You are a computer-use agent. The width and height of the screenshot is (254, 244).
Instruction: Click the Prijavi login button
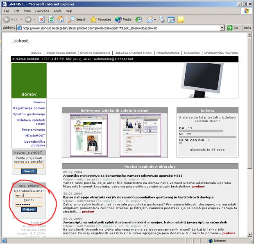pos(29,210)
